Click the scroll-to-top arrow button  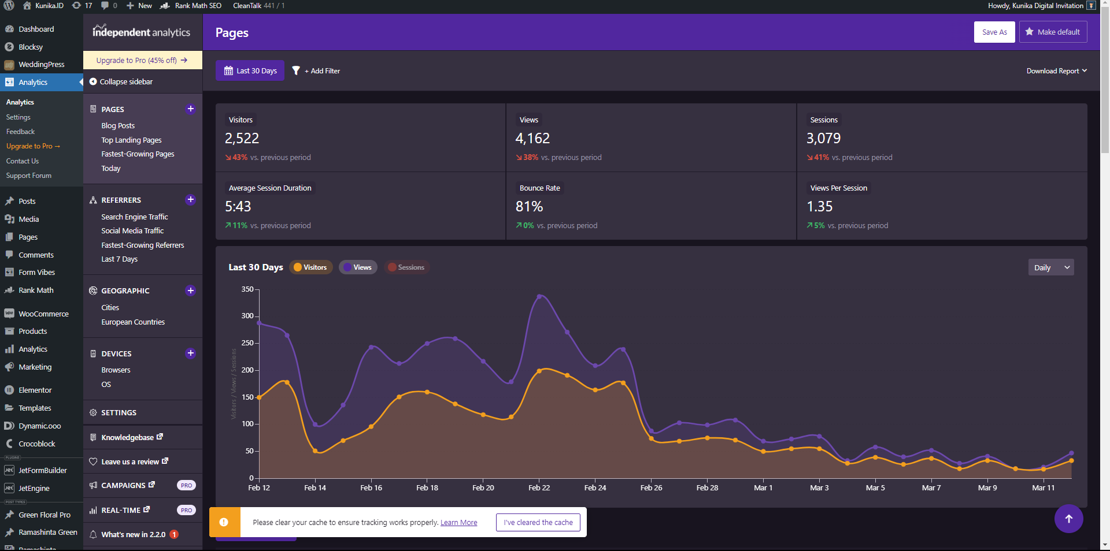click(1068, 519)
